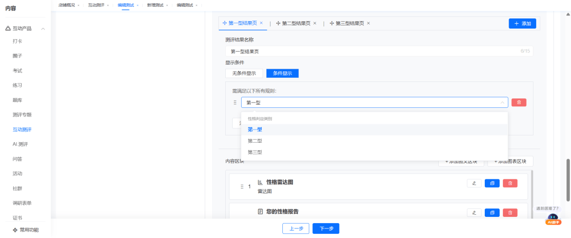Click the blue 添加 button

[x=522, y=24]
